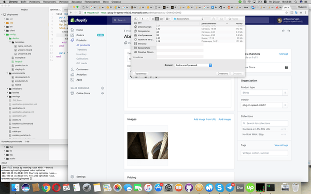
Task: Open Analytics section in Shopify
Action: [x=81, y=74]
